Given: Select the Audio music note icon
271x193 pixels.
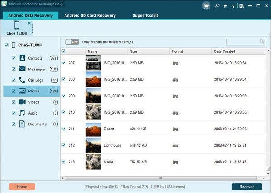Looking at the screenshot, I should [x=22, y=113].
